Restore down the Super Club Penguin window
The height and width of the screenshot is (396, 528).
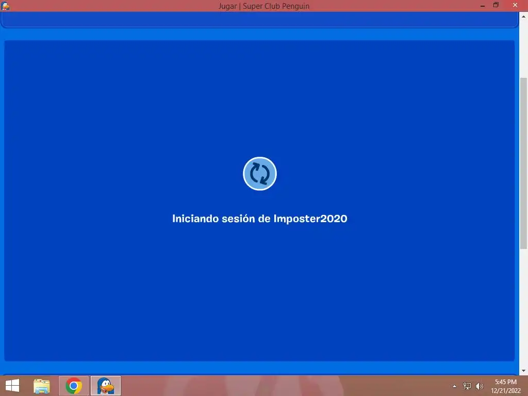[496, 5]
